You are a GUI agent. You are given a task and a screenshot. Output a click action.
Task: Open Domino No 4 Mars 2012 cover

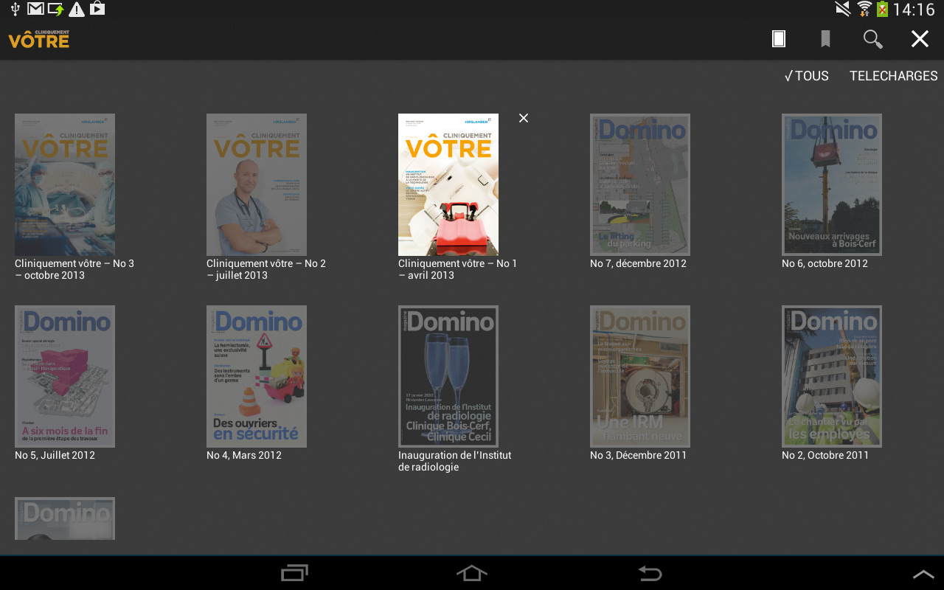coord(257,376)
